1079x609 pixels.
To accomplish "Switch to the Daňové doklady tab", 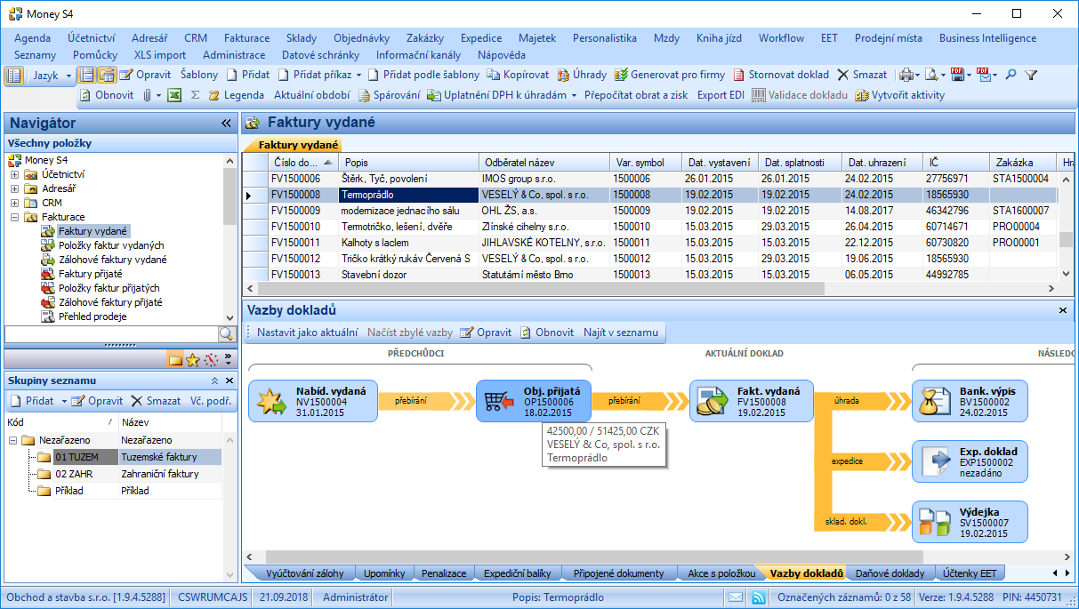I will tap(890, 573).
